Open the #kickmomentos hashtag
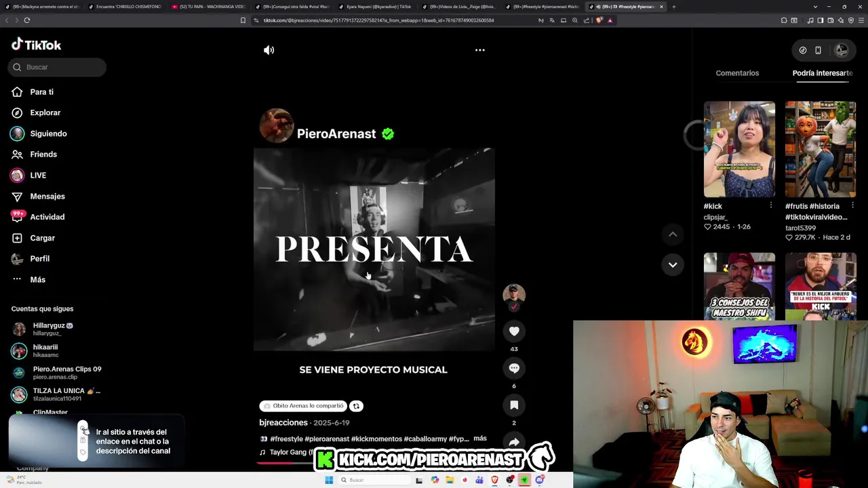Viewport: 868px width, 488px height. [x=376, y=439]
